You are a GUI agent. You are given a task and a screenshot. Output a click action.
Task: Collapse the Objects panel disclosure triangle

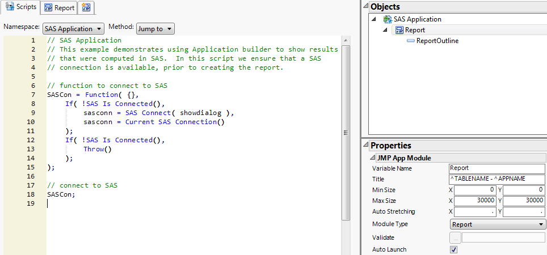pos(365,7)
